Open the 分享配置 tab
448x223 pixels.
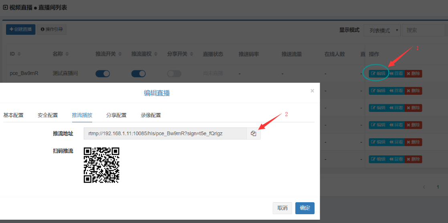116,115
